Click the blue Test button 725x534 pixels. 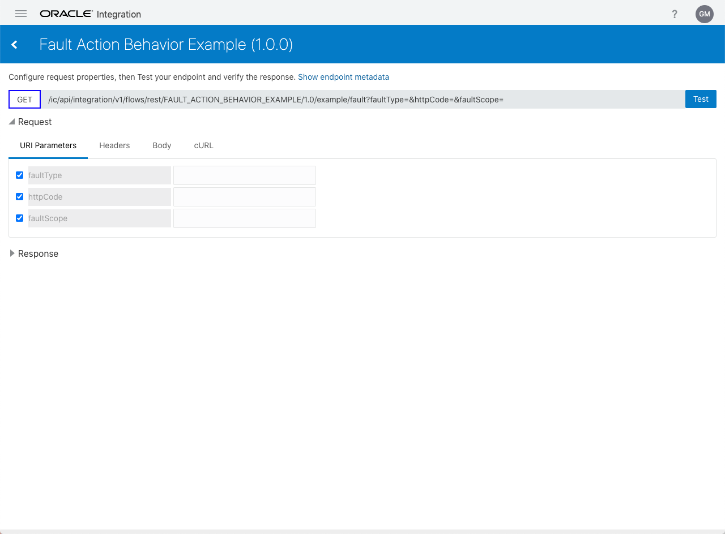701,99
